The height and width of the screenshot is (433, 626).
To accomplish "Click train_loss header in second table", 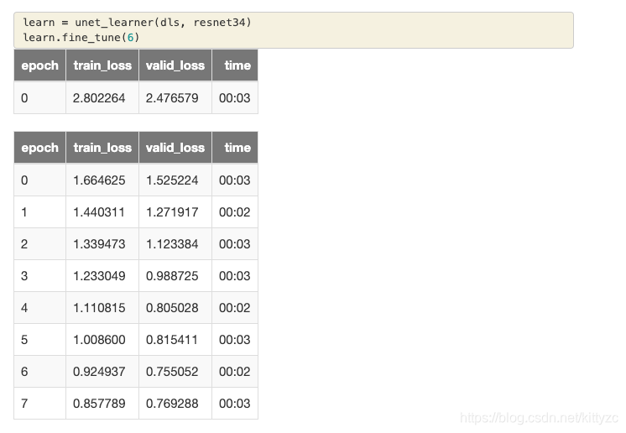I will (x=102, y=148).
